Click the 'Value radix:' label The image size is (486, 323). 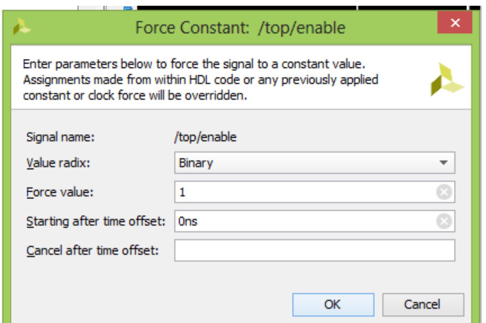pyautogui.click(x=58, y=163)
